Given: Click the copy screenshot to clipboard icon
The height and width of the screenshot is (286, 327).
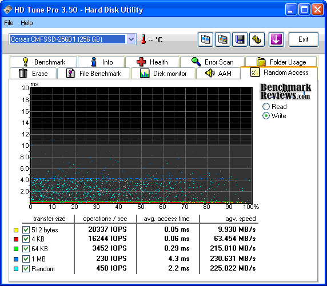Looking at the screenshot, I should coord(222,39).
